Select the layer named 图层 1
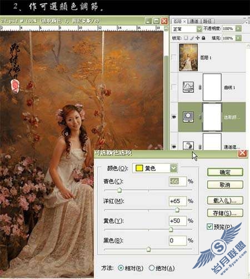 (206, 58)
